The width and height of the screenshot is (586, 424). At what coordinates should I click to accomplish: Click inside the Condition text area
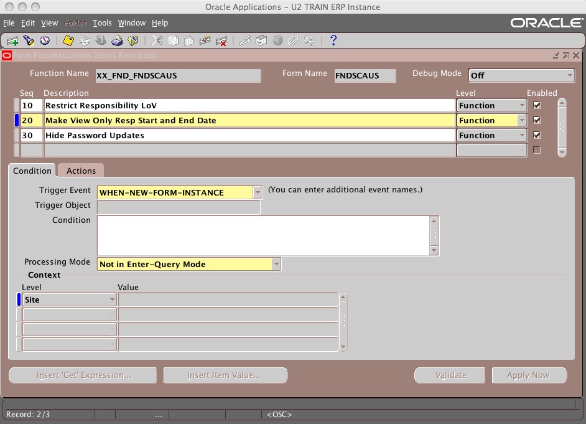(264, 235)
